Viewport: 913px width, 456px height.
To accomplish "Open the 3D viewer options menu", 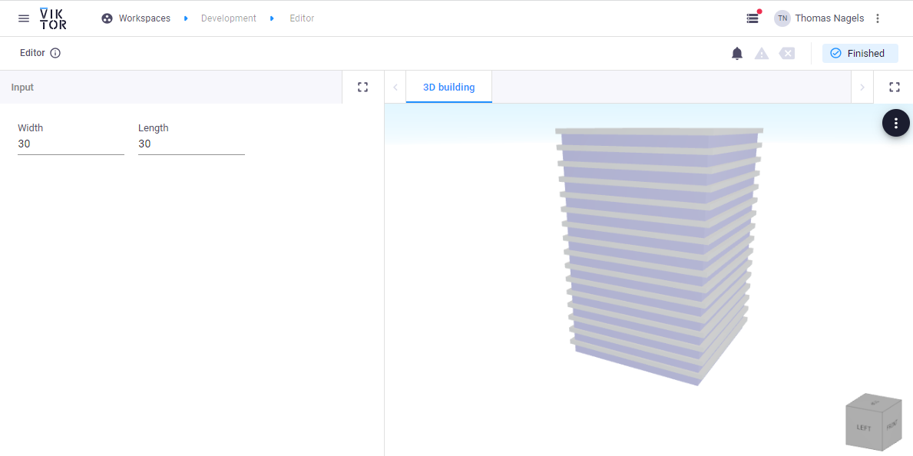I will (x=895, y=123).
